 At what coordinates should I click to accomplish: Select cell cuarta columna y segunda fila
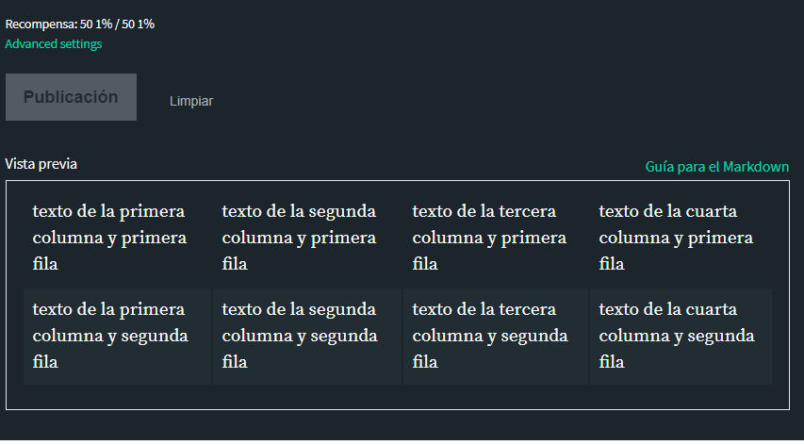click(x=681, y=337)
